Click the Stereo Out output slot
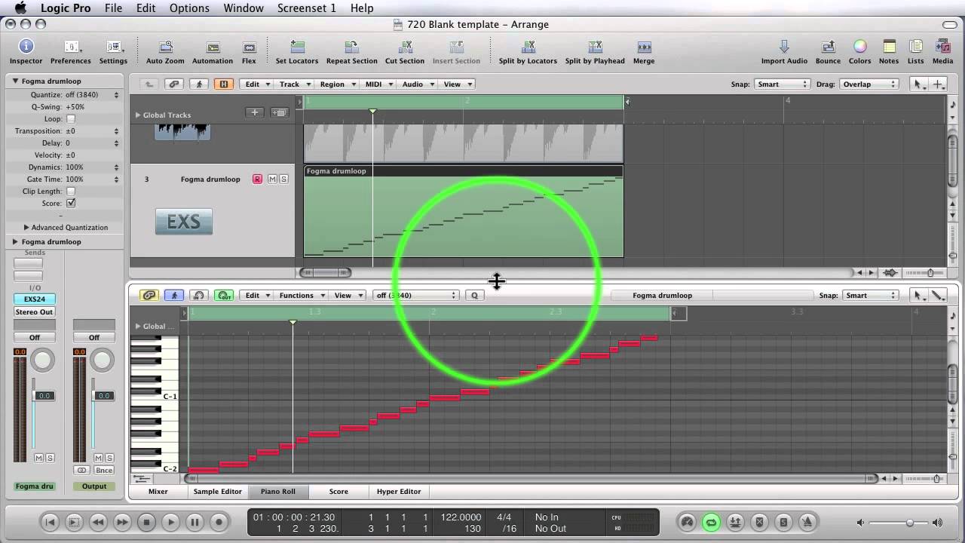The width and height of the screenshot is (965, 543). (35, 311)
